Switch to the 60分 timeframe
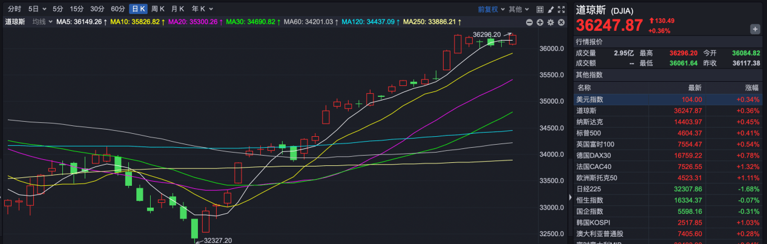The height and width of the screenshot is (244, 767). tap(117, 9)
